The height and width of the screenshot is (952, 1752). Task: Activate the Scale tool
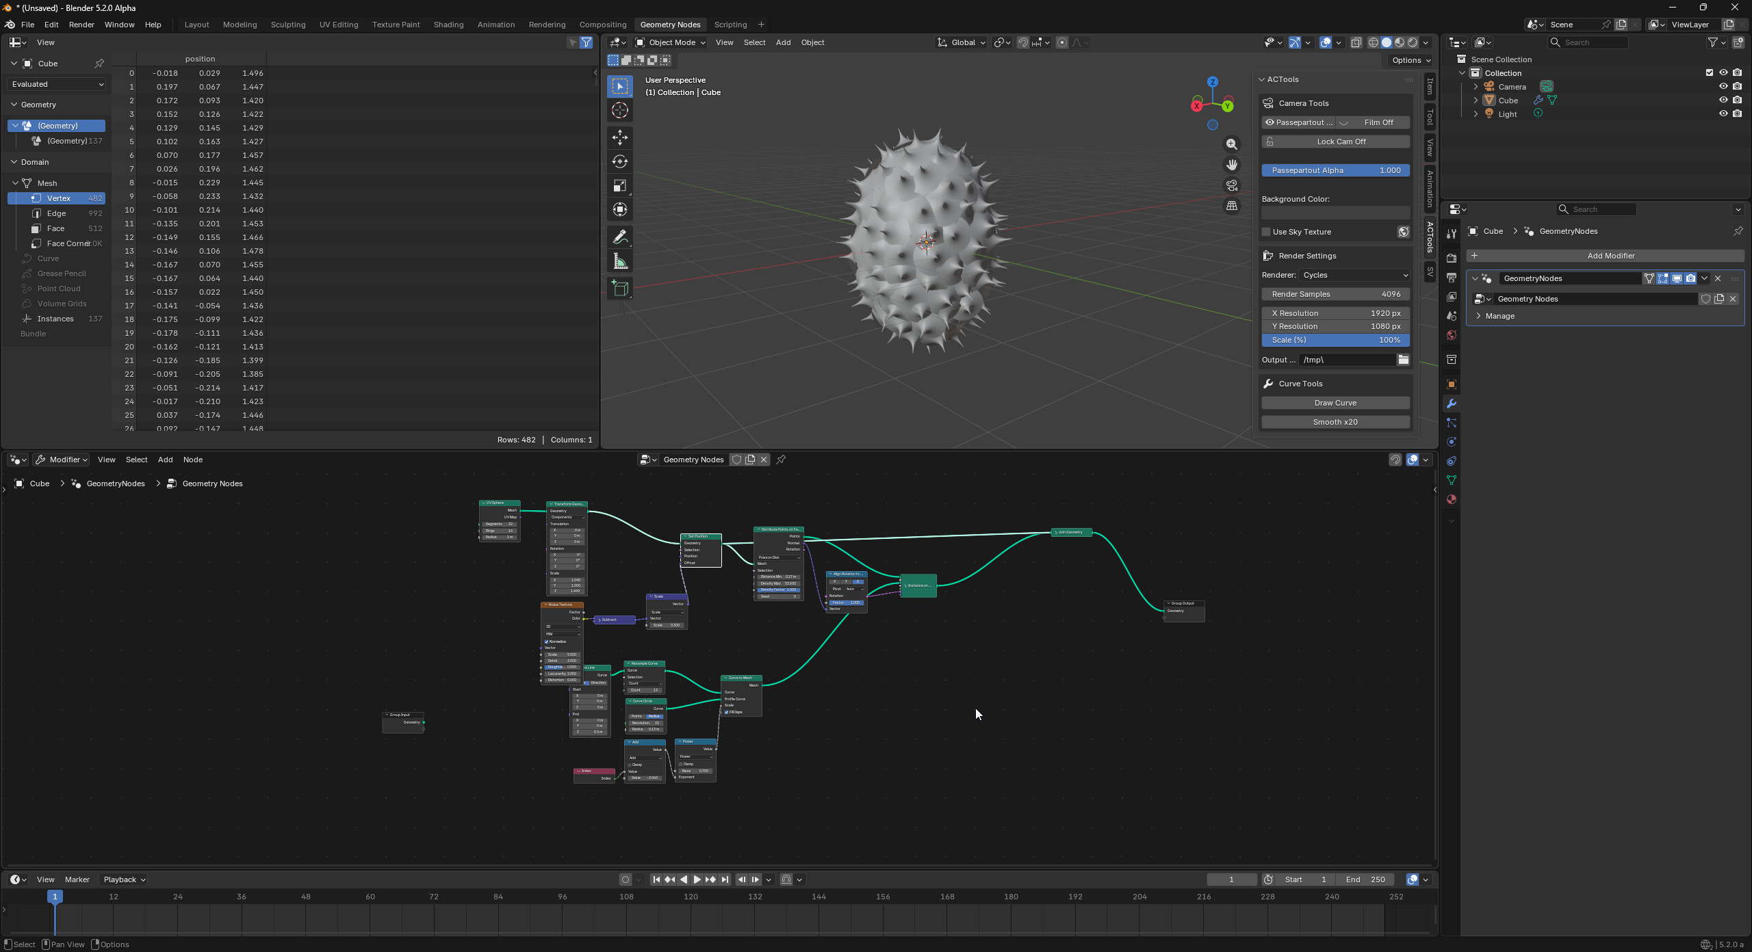click(619, 186)
